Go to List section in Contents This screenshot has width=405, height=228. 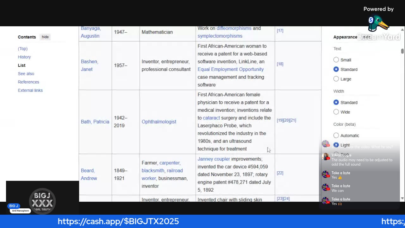[x=22, y=65]
